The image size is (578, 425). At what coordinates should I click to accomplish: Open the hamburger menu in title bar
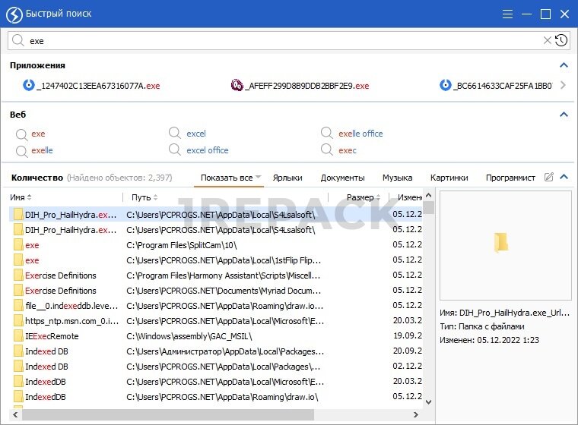tap(508, 14)
